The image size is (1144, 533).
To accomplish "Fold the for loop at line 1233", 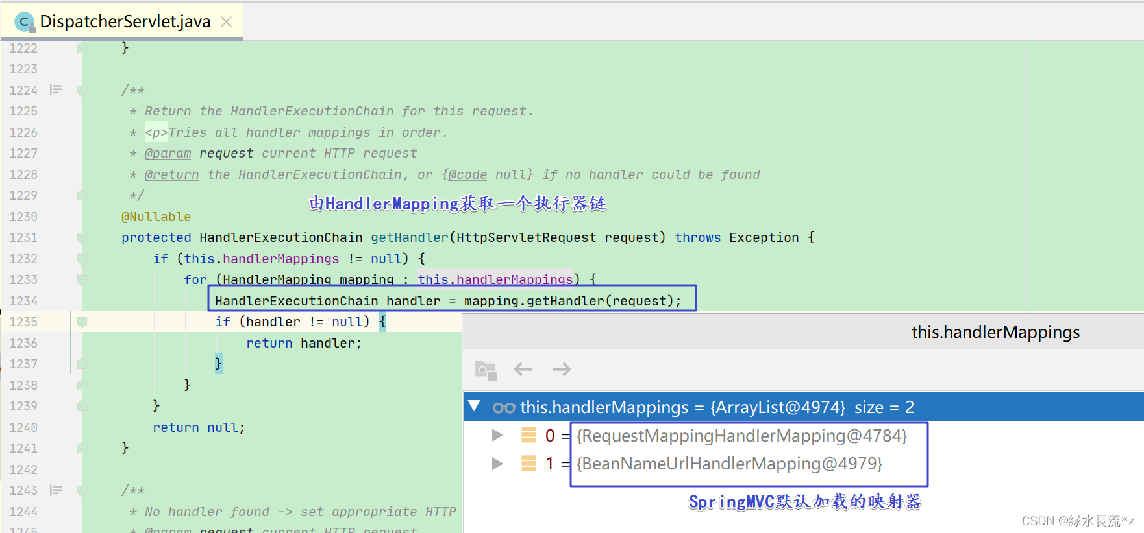I will (x=82, y=279).
